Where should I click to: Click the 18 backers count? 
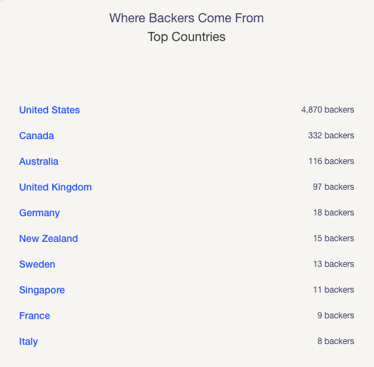(334, 213)
